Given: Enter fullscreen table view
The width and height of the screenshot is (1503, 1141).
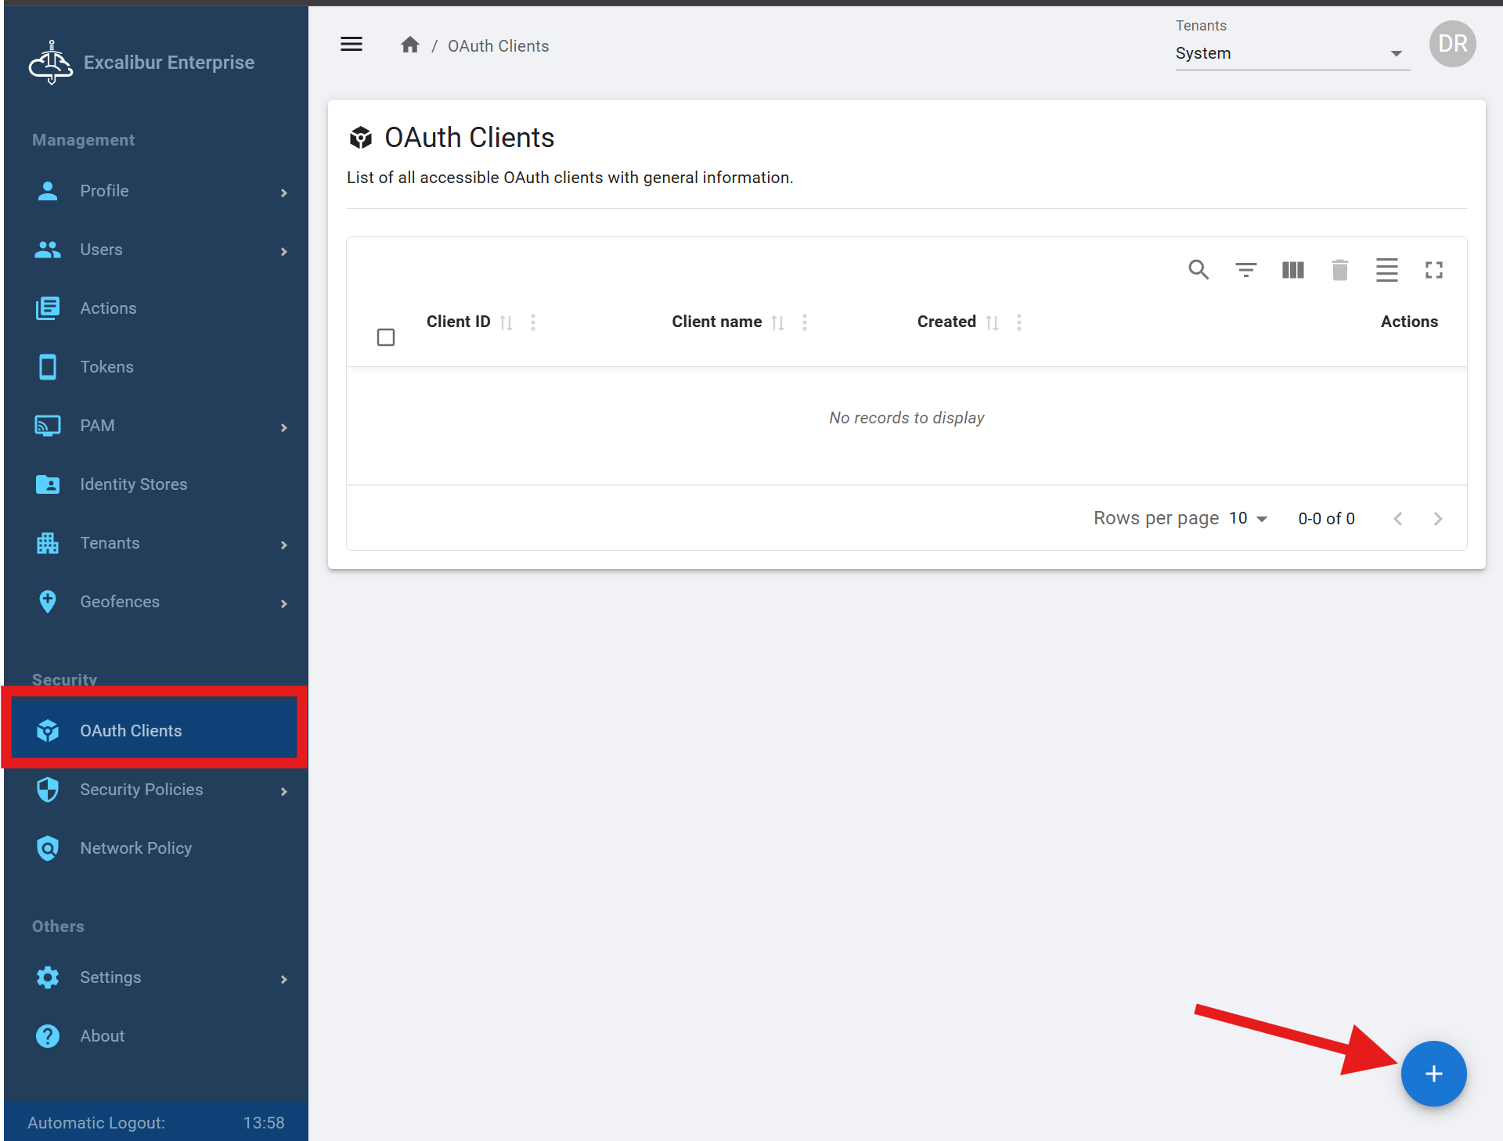Looking at the screenshot, I should pos(1433,270).
